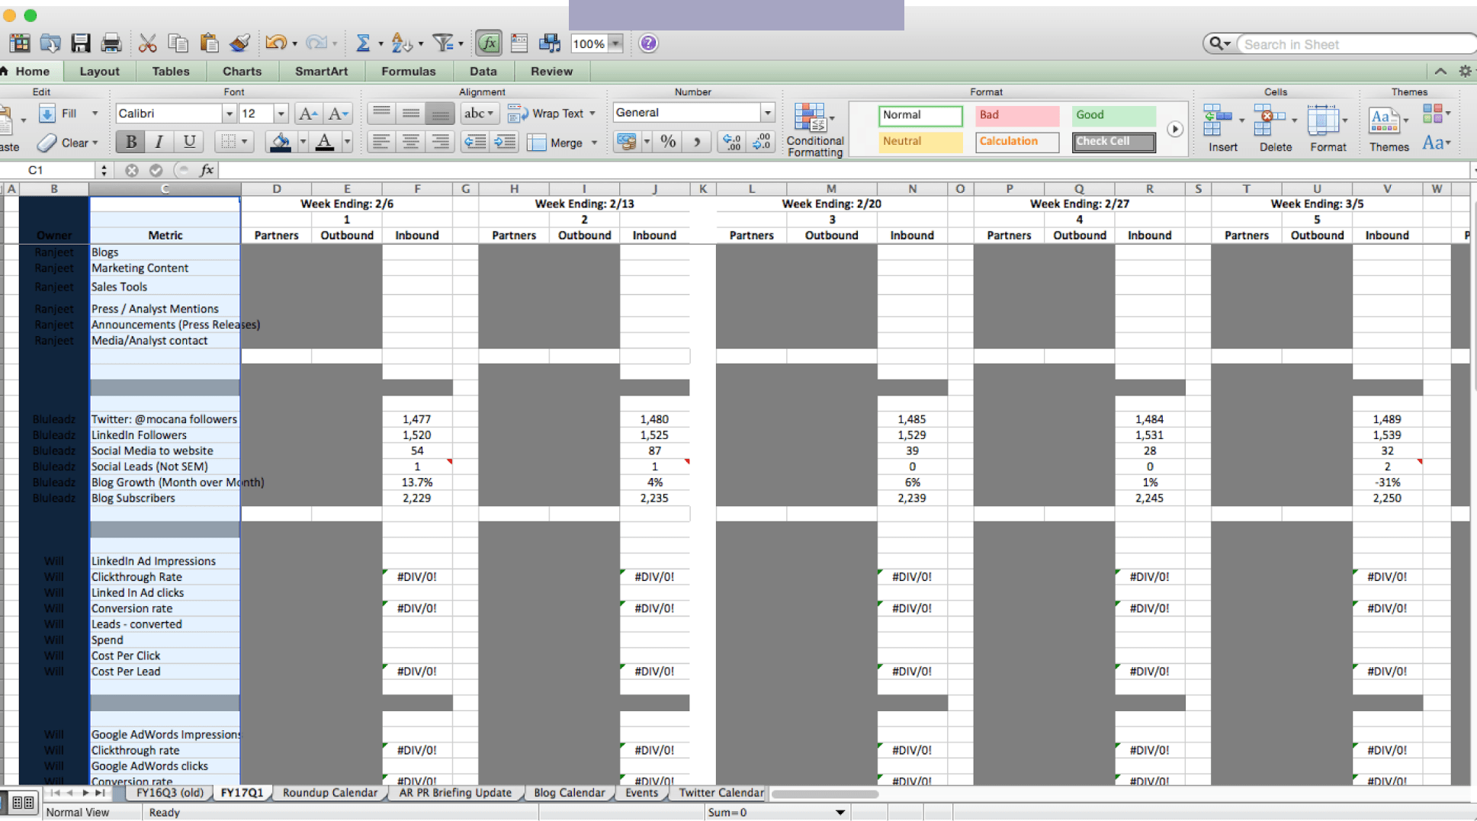Expand the General number format dropdown
The height and width of the screenshot is (821, 1477).
point(767,113)
